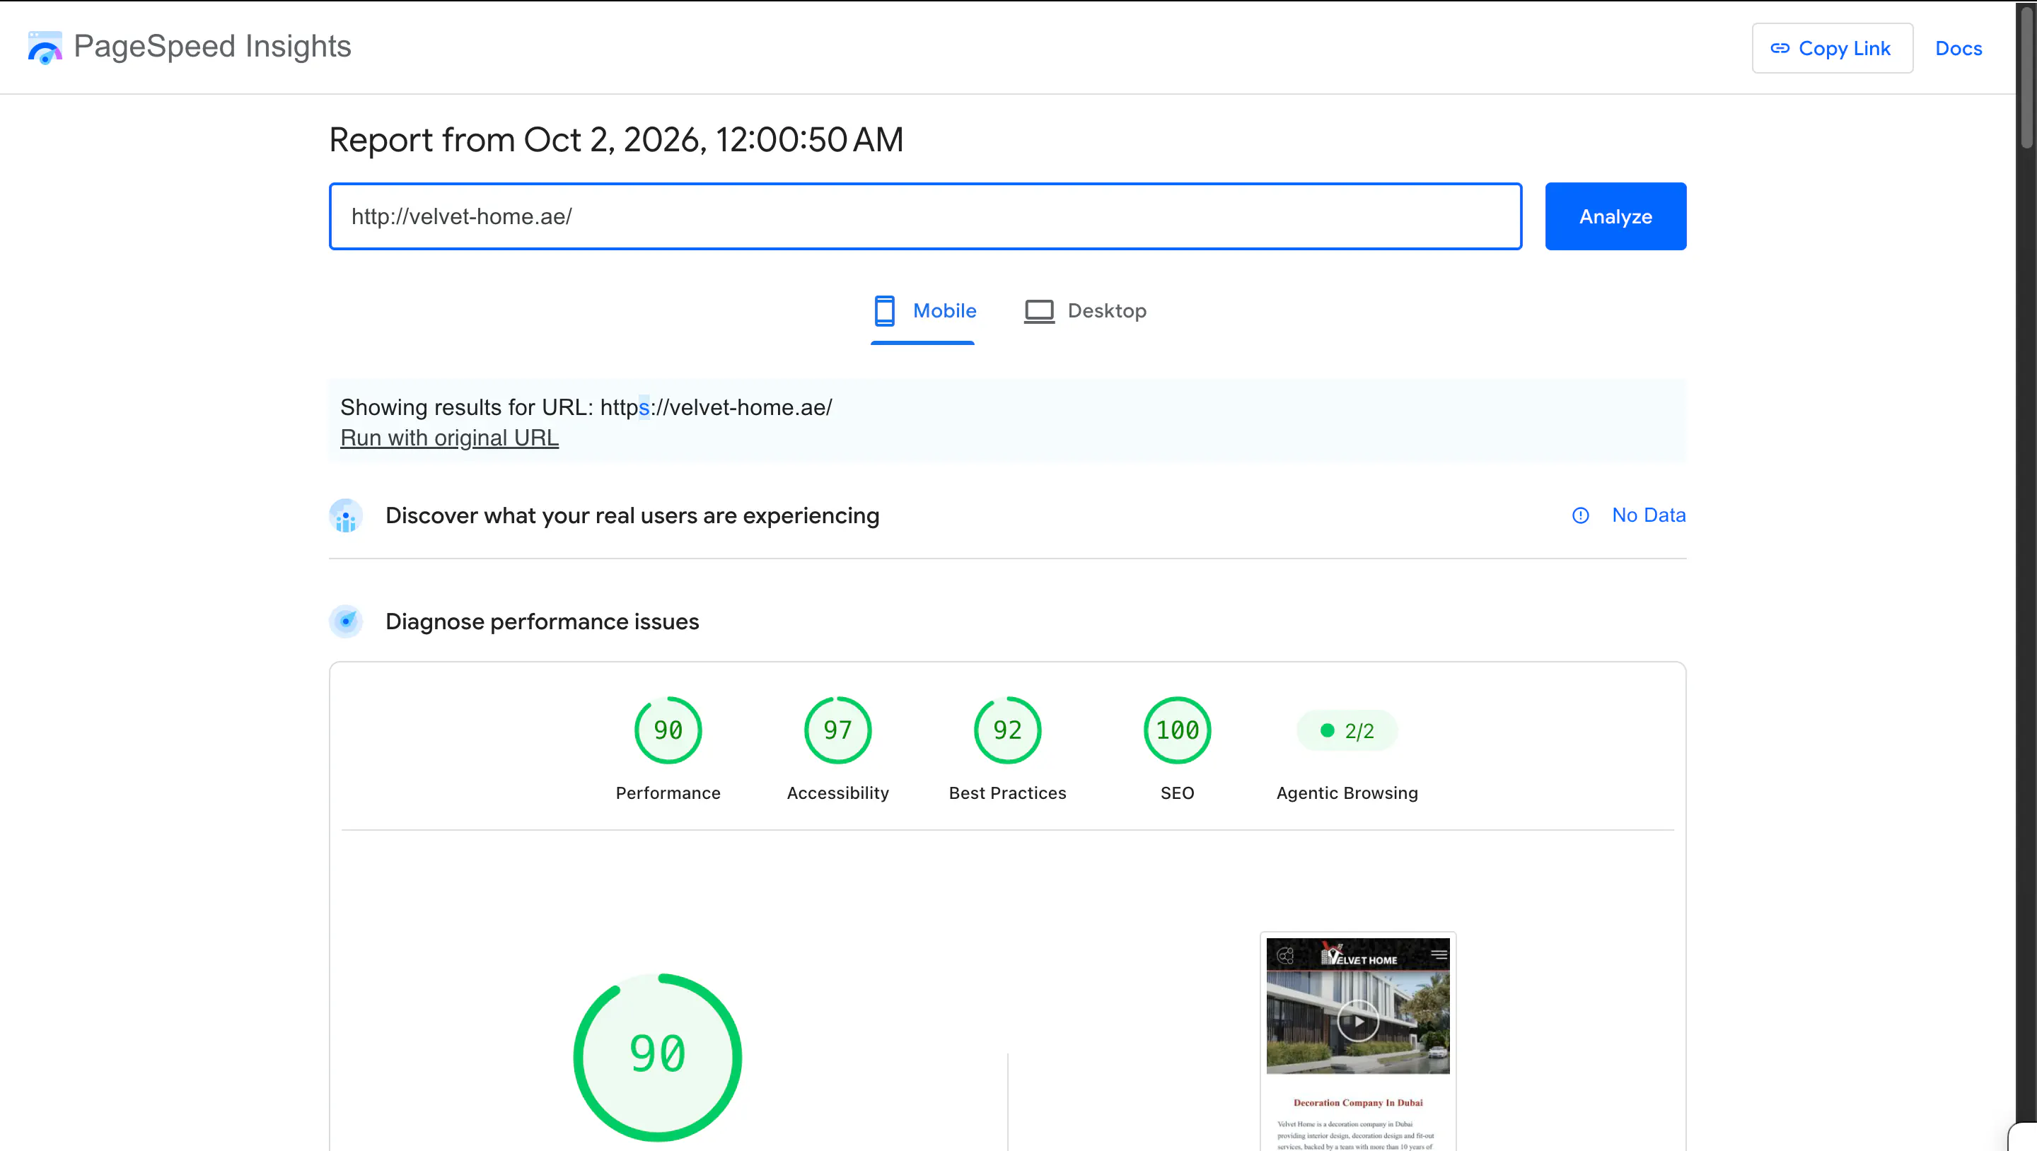Jump to the Best Practices score gauge 92
This screenshot has width=2037, height=1151.
[1006, 730]
